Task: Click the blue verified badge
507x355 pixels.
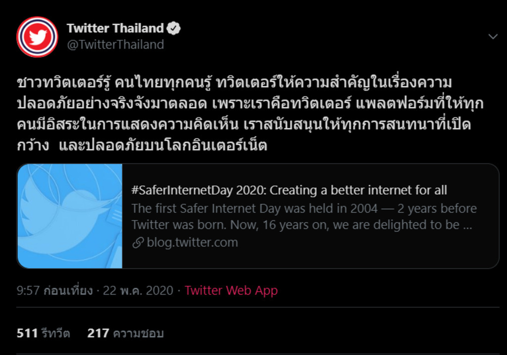Action: coord(174,28)
